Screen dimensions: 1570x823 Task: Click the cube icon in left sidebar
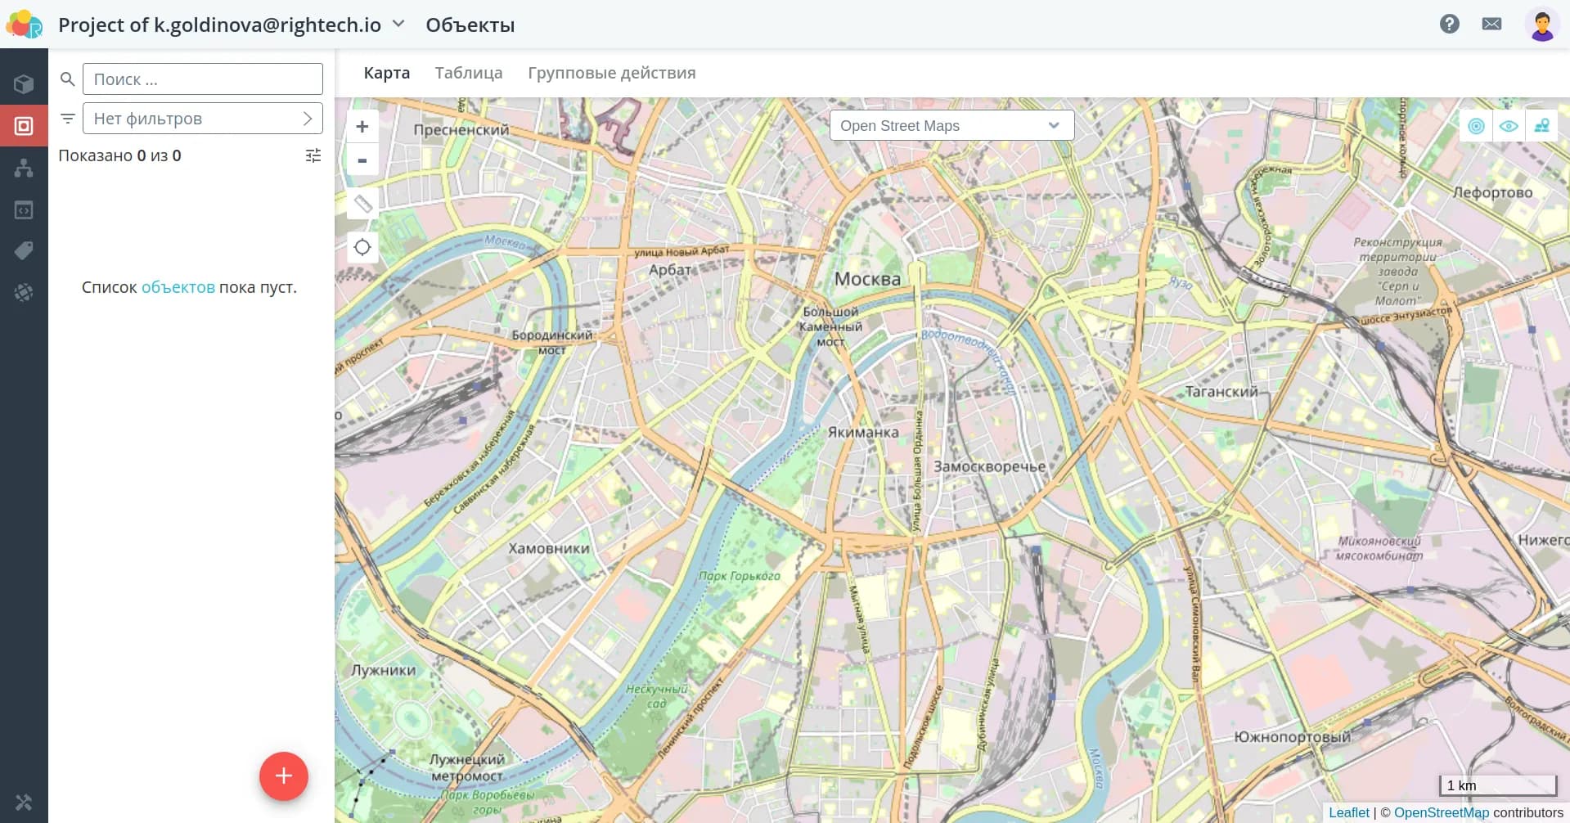point(24,84)
